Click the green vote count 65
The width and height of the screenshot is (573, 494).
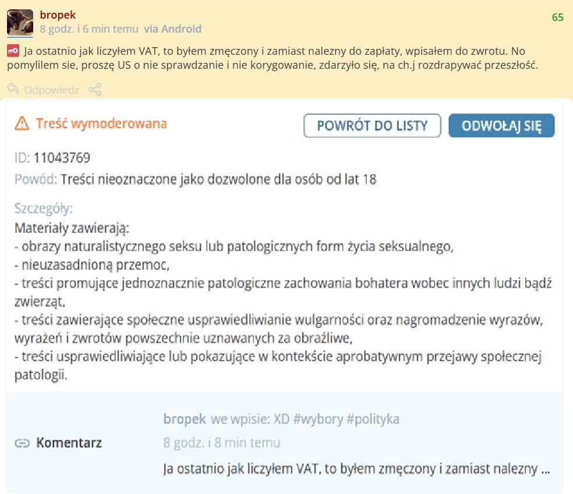click(x=557, y=17)
